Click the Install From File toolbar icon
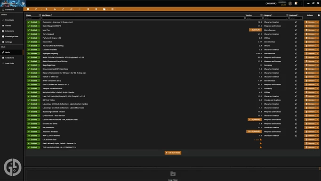Viewport: 321px width, 181px height. pos(28,9)
